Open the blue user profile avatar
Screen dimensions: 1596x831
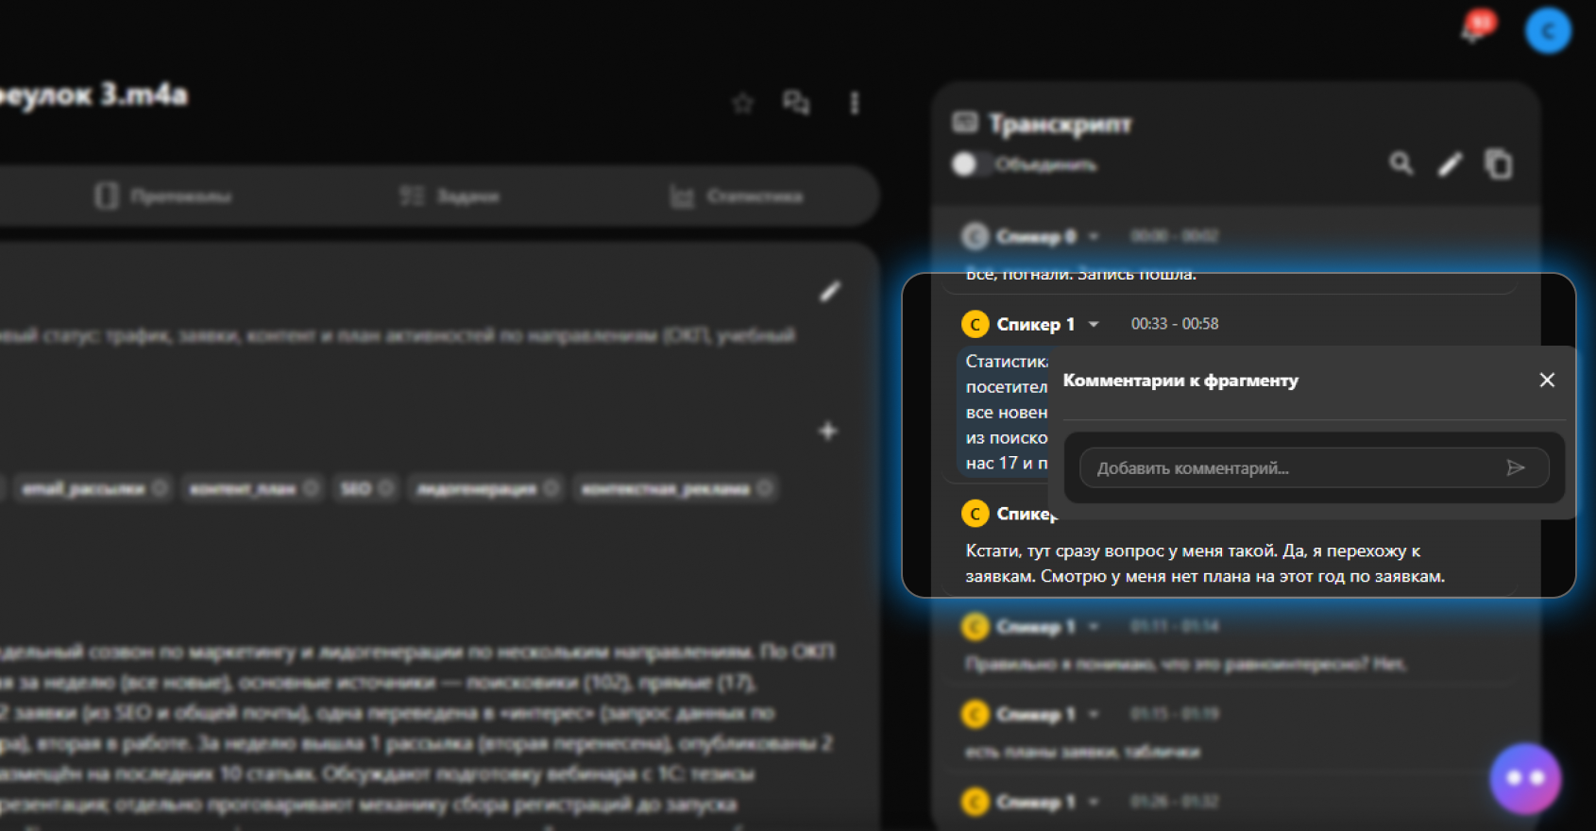coord(1548,31)
